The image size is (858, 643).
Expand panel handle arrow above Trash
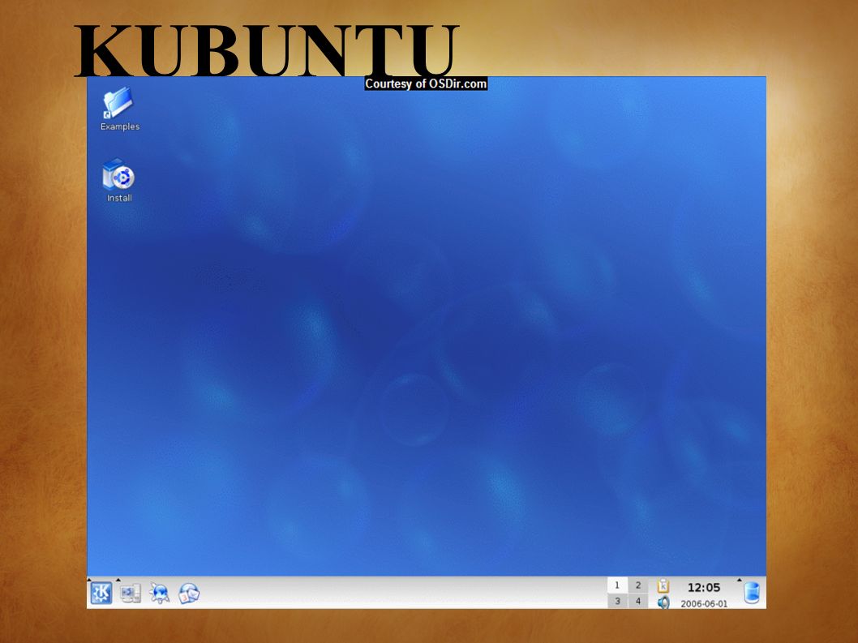pos(740,580)
